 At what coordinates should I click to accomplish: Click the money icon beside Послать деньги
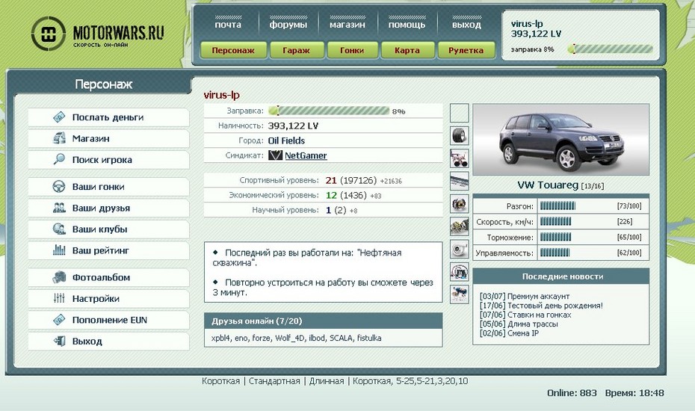[59, 117]
